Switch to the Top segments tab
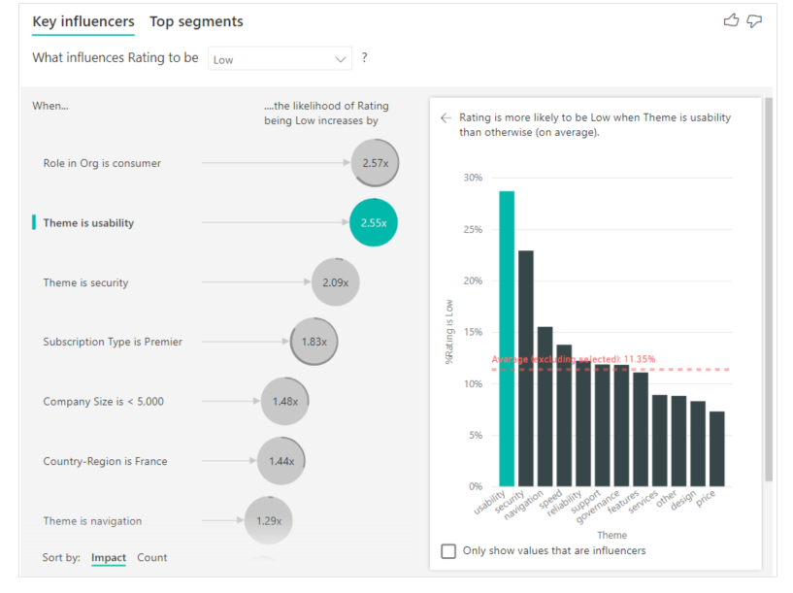The height and width of the screenshot is (593, 793). coord(196,21)
